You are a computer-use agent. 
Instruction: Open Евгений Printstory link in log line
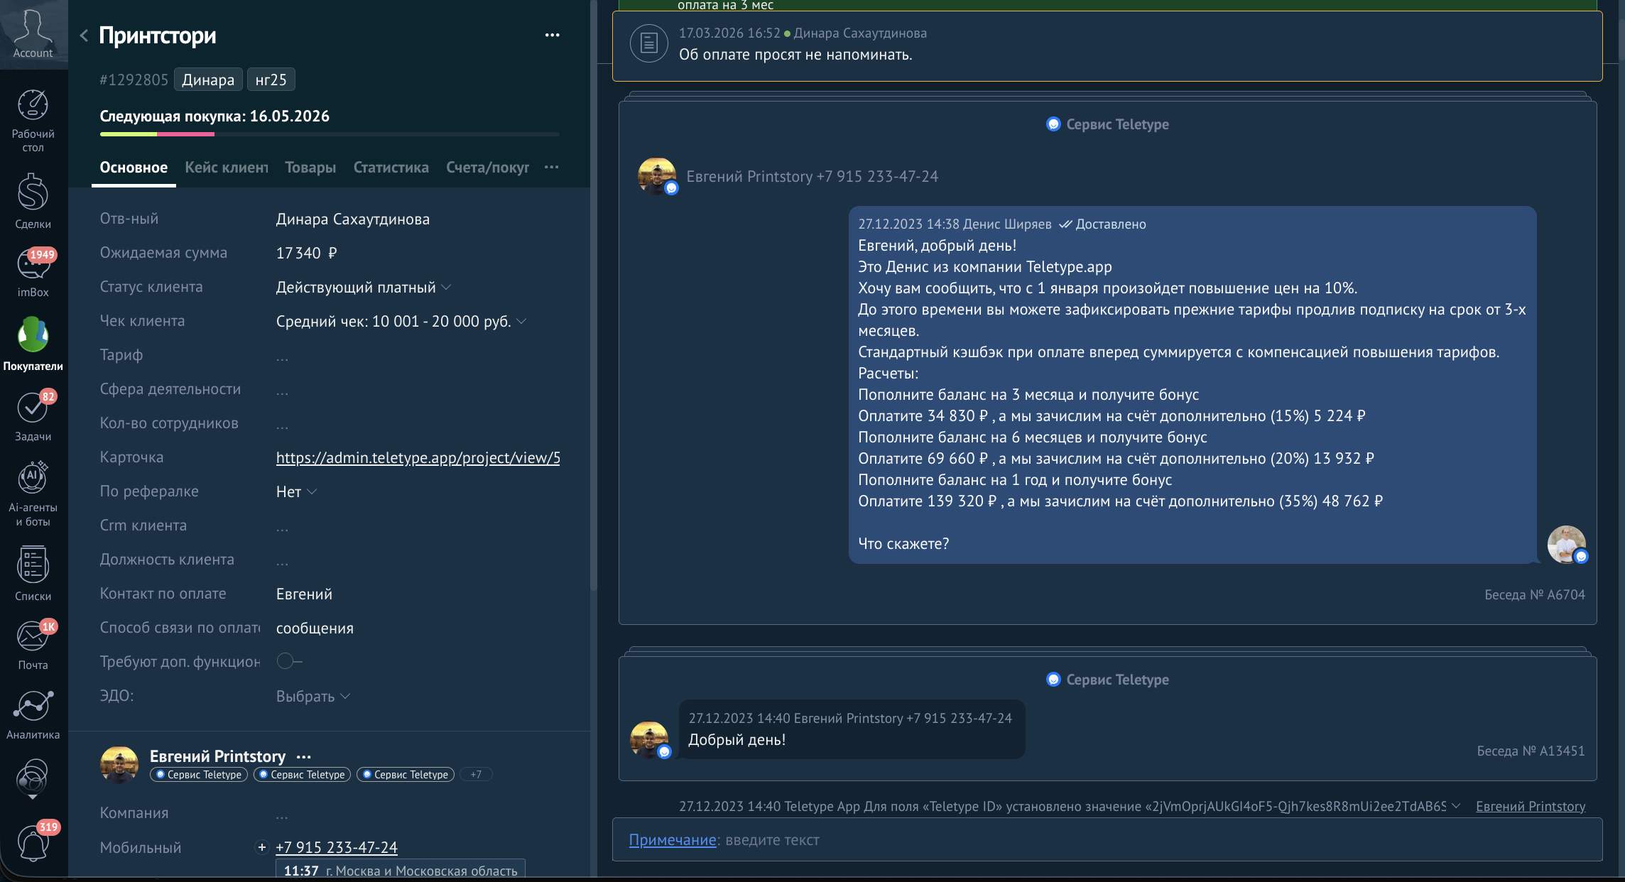(1531, 807)
